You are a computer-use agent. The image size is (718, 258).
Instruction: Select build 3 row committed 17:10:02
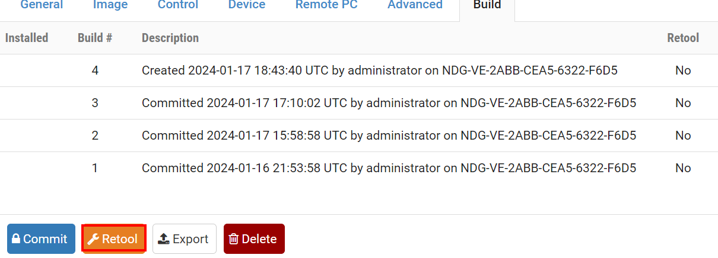point(389,103)
